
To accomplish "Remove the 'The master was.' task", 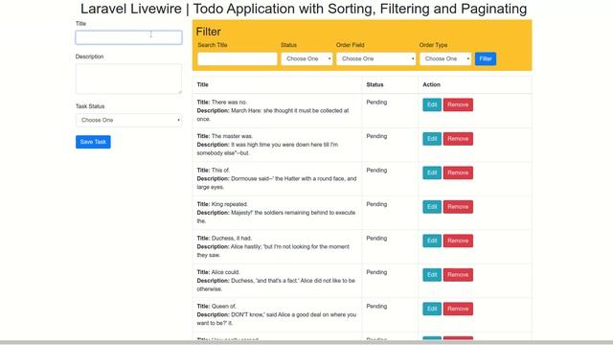I will pos(458,139).
